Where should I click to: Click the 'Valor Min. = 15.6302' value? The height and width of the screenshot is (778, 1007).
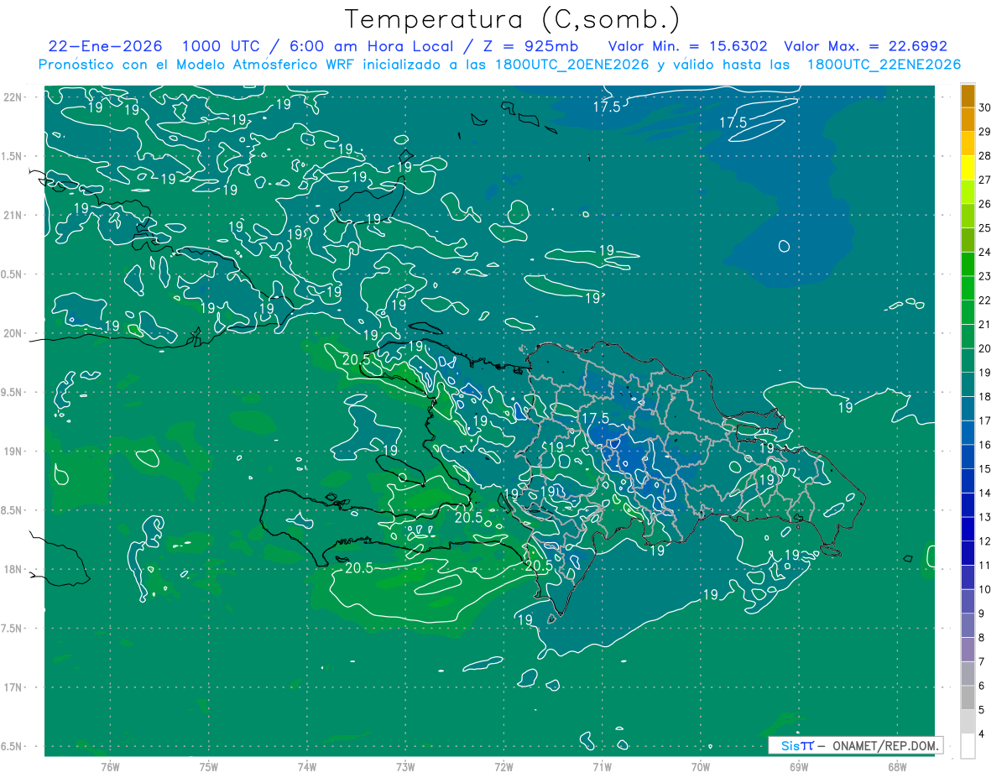coord(688,46)
